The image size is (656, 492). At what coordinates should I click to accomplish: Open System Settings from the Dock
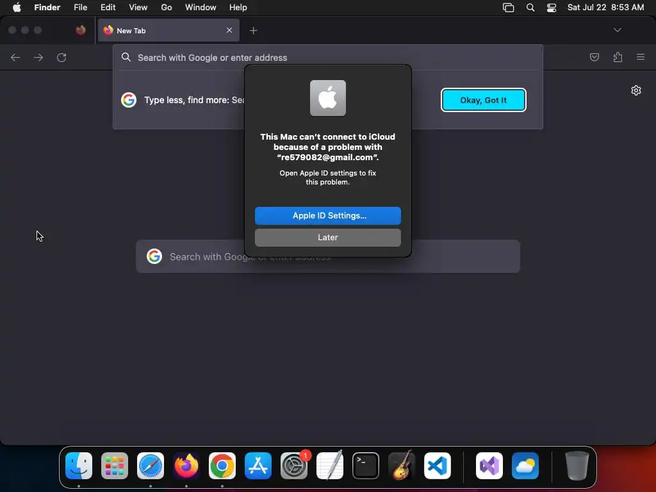293,466
